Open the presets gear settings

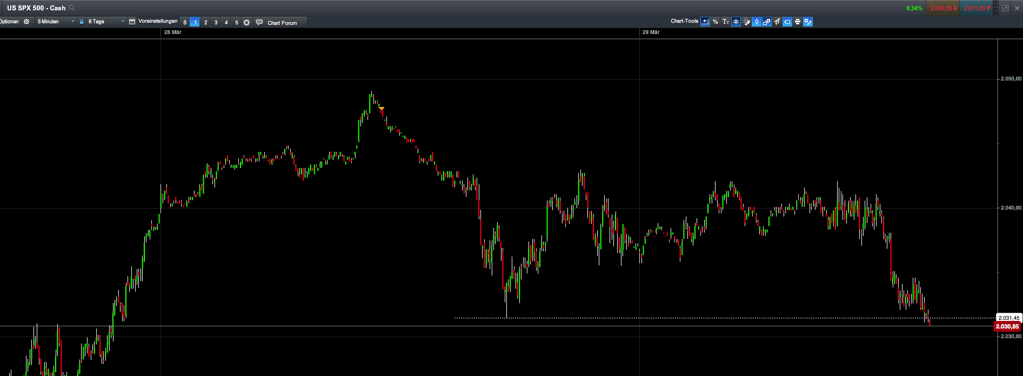246,22
